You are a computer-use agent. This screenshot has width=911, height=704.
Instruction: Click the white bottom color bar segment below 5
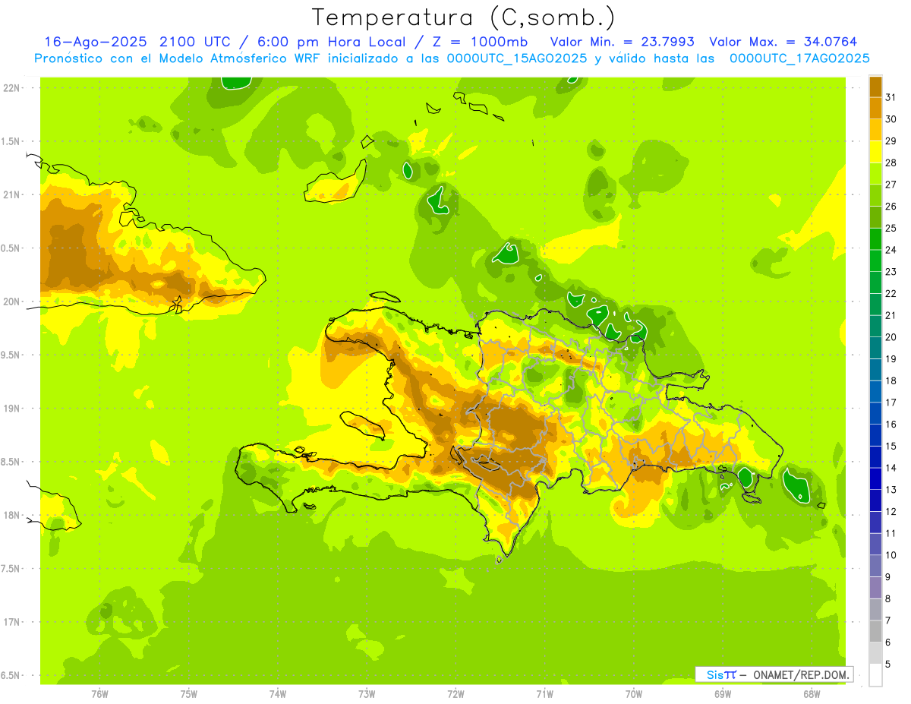coord(875,675)
